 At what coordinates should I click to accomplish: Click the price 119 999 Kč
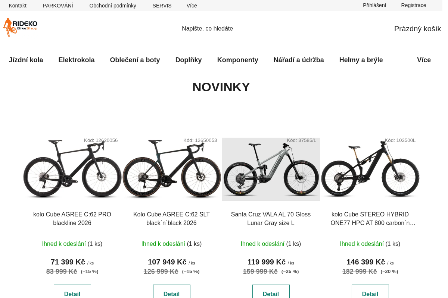267,262
